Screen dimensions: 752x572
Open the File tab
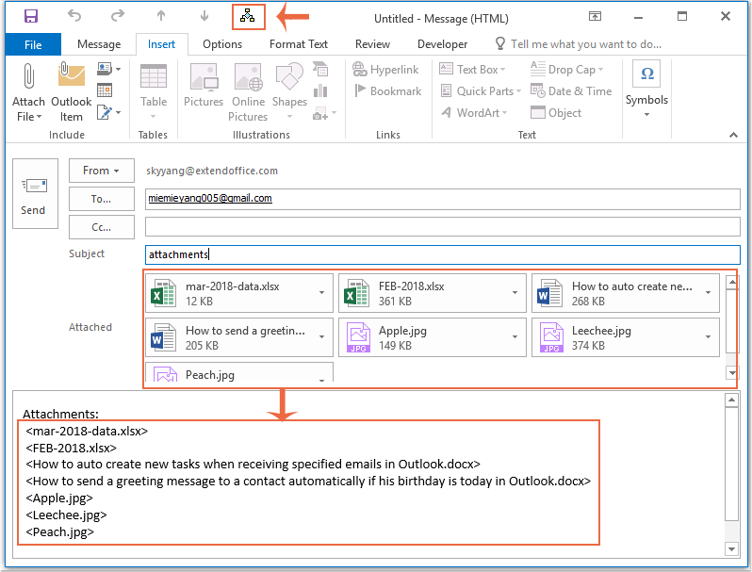33,44
